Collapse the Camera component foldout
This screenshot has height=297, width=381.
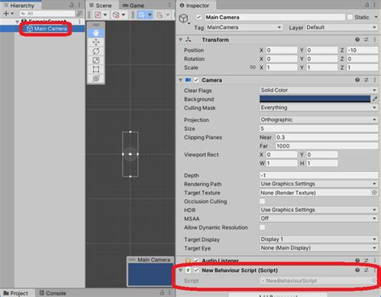pyautogui.click(x=181, y=80)
